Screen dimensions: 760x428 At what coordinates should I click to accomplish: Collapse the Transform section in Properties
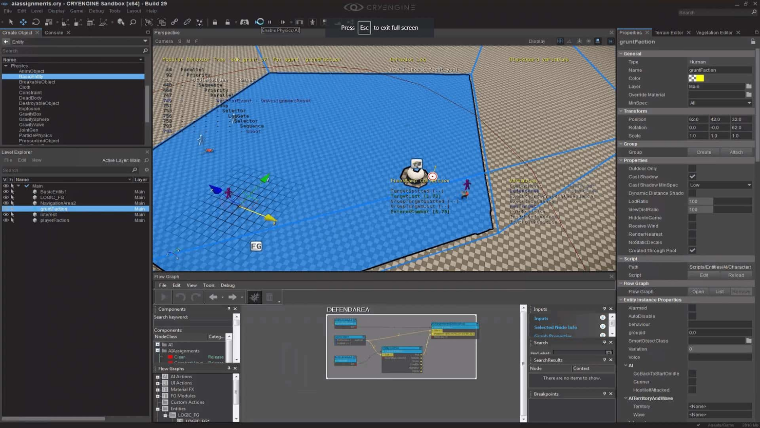tap(621, 110)
